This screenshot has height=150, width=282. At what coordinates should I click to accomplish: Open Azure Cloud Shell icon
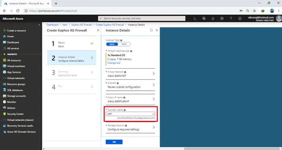click(x=195, y=19)
